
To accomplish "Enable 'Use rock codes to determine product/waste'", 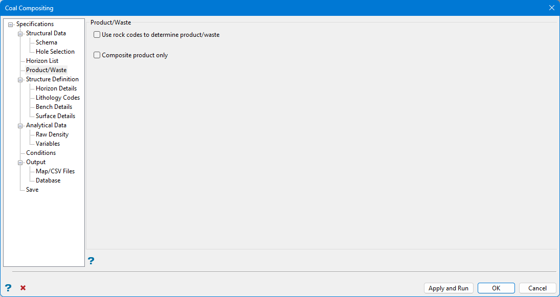I will (x=97, y=35).
